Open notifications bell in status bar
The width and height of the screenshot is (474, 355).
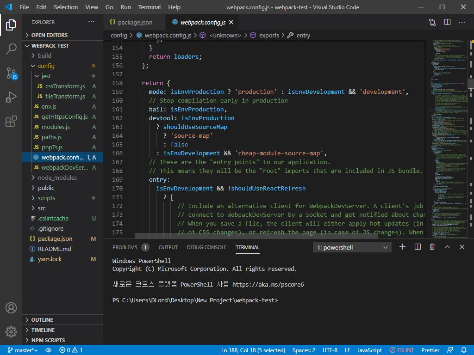464,350
